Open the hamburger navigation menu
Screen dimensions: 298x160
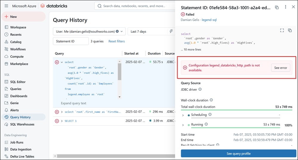pyautogui.click(x=6, y=6)
